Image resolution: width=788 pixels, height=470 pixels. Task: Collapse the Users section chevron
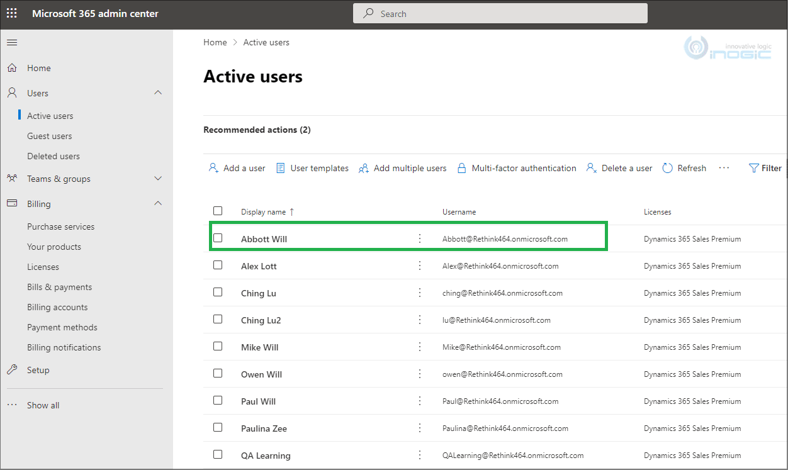pos(158,93)
